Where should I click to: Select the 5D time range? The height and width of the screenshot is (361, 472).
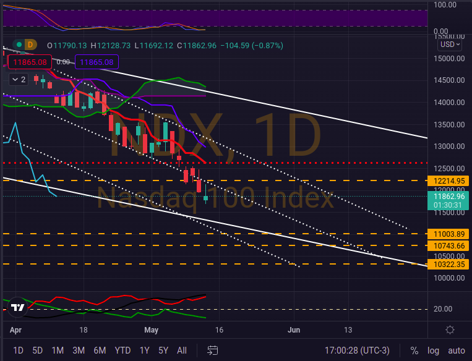click(37, 350)
